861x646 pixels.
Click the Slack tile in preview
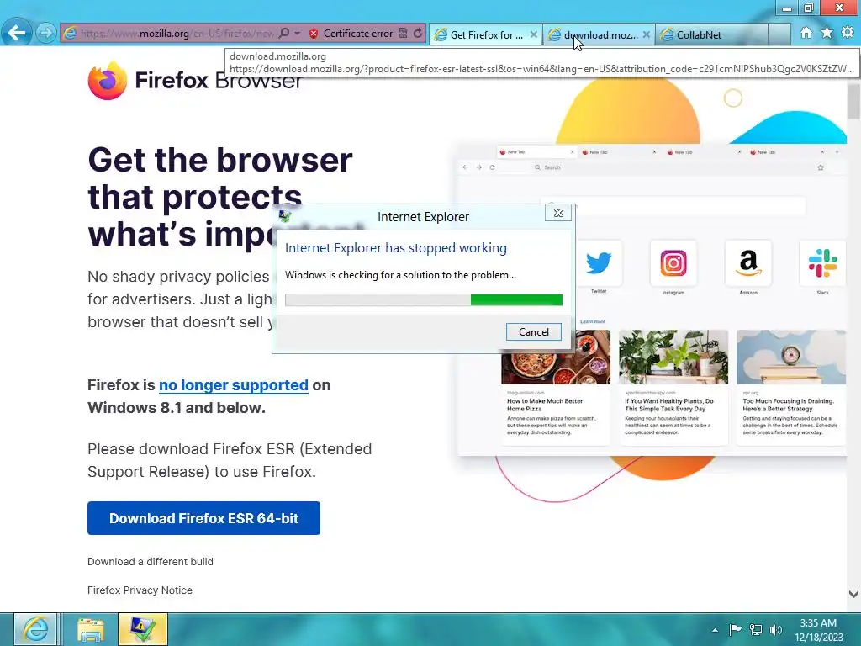pos(822,262)
